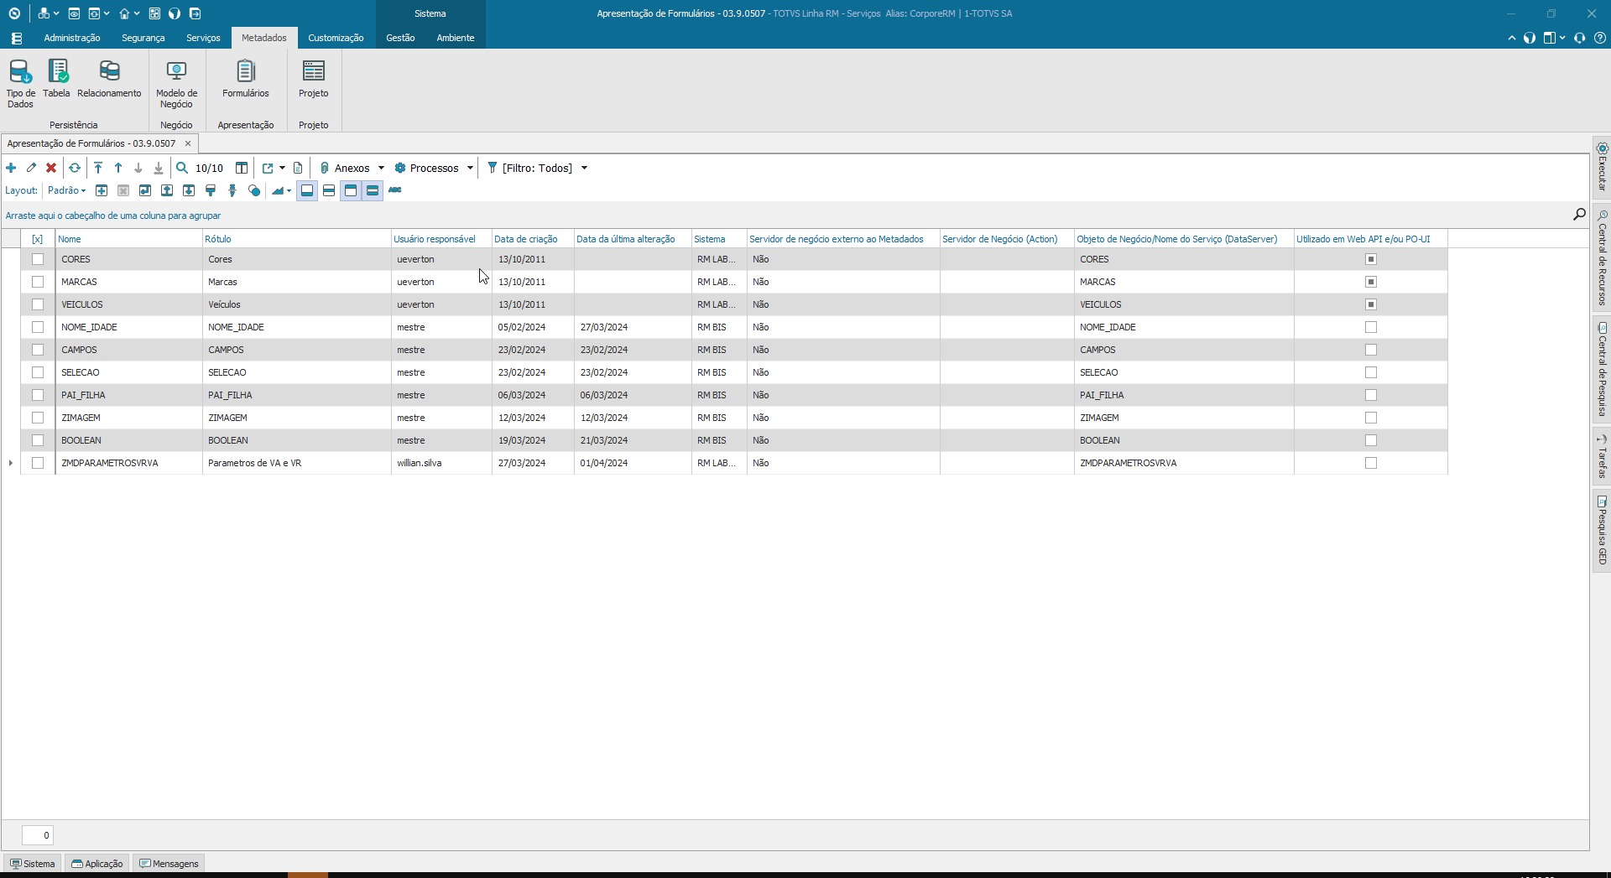
Task: Open the Executar side panel
Action: 1602,168
